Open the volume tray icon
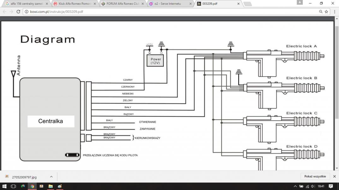Image resolution: width=339 pixels, height=190 pixels. tap(313, 186)
